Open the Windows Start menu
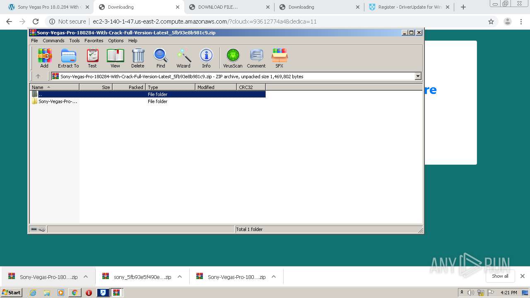The image size is (530, 298). (x=12, y=292)
